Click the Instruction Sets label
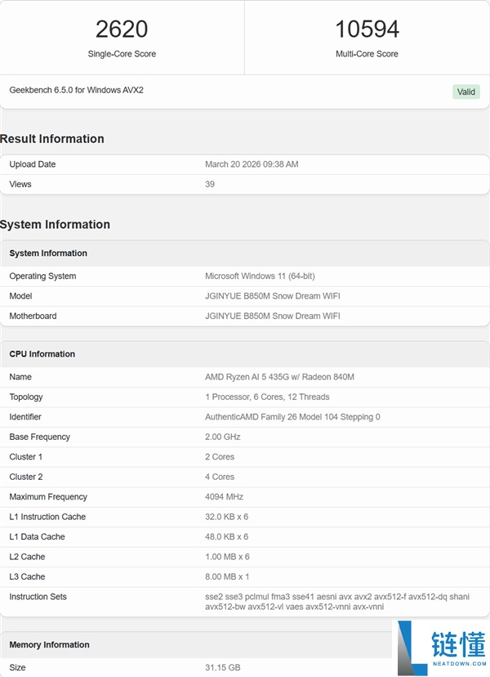This screenshot has height=677, width=490. click(x=38, y=596)
